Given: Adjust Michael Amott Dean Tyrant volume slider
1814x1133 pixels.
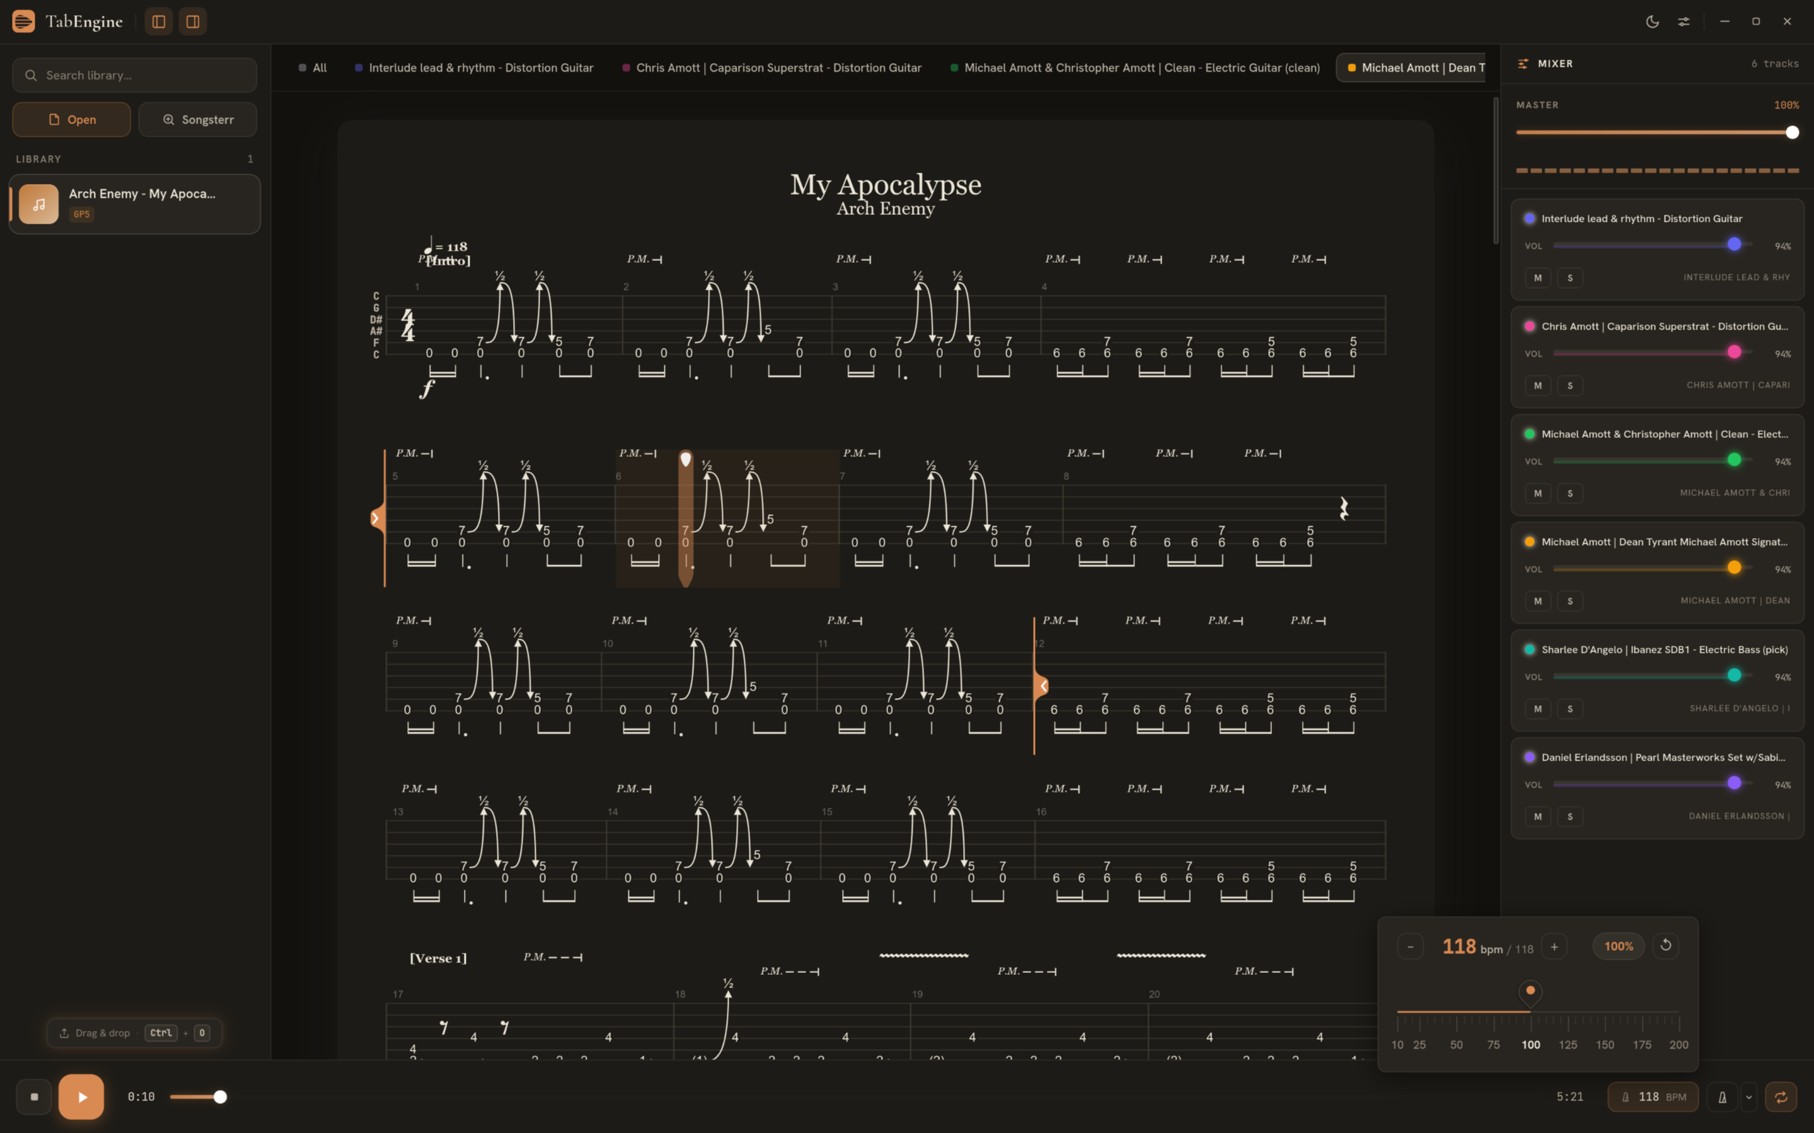Looking at the screenshot, I should click(1652, 568).
